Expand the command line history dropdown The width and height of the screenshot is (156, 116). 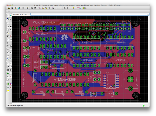[148, 14]
